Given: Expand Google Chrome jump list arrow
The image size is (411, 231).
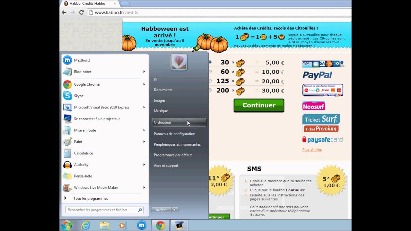Looking at the screenshot, I should 144,84.
